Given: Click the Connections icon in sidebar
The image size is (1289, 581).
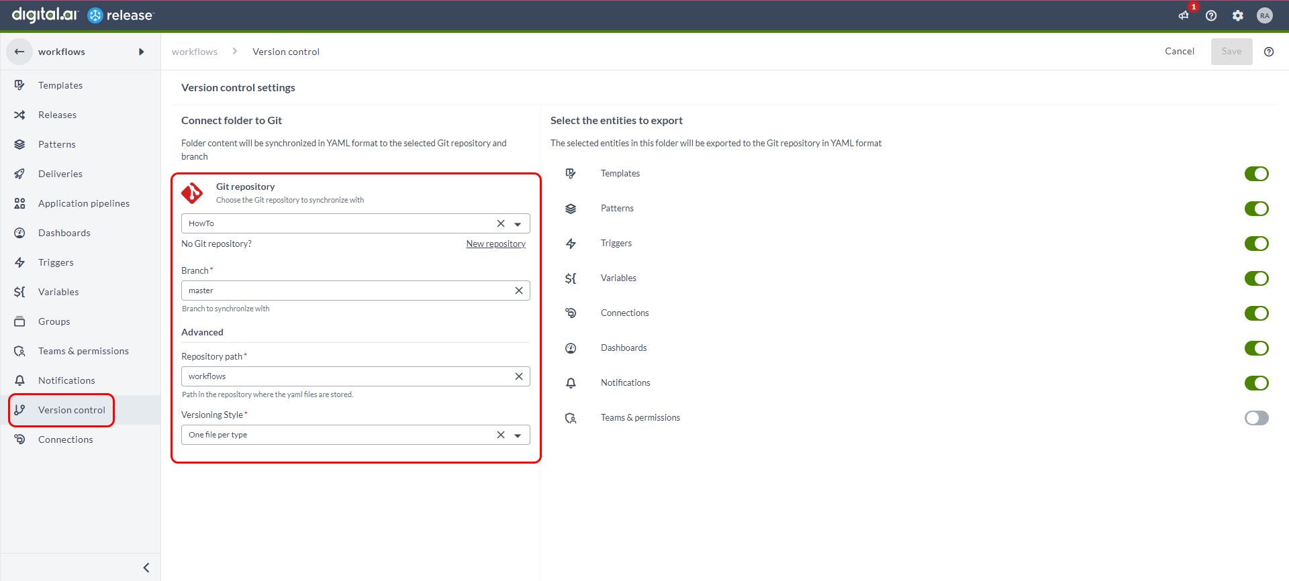Looking at the screenshot, I should pyautogui.click(x=19, y=439).
